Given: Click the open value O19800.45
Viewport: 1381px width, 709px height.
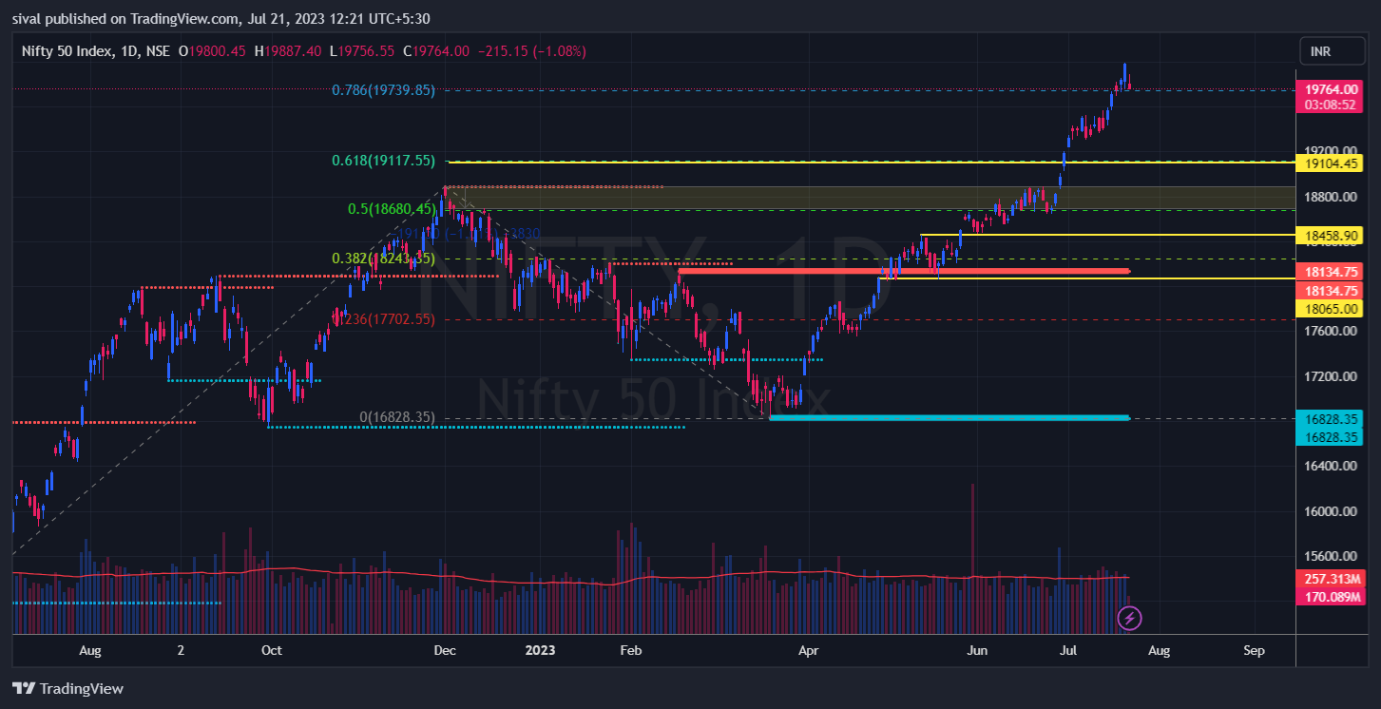Looking at the screenshot, I should pyautogui.click(x=214, y=50).
